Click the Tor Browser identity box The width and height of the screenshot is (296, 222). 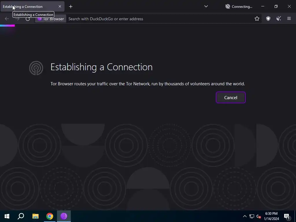pos(51,19)
